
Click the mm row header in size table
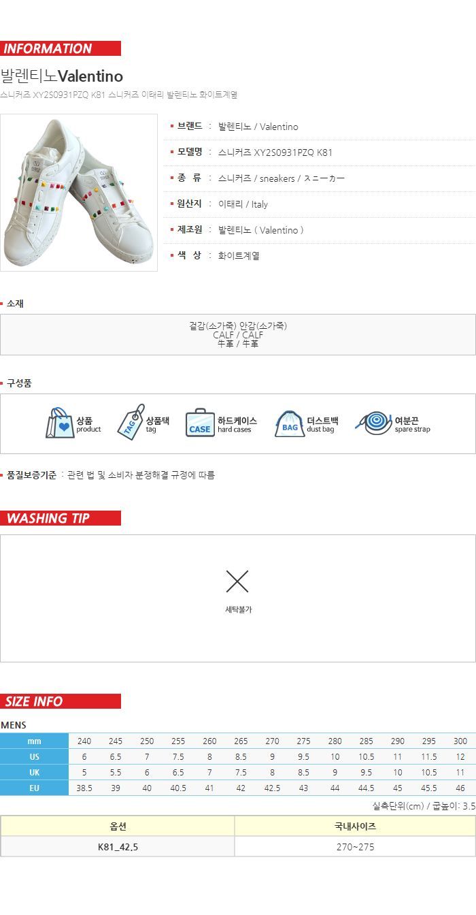click(x=34, y=741)
